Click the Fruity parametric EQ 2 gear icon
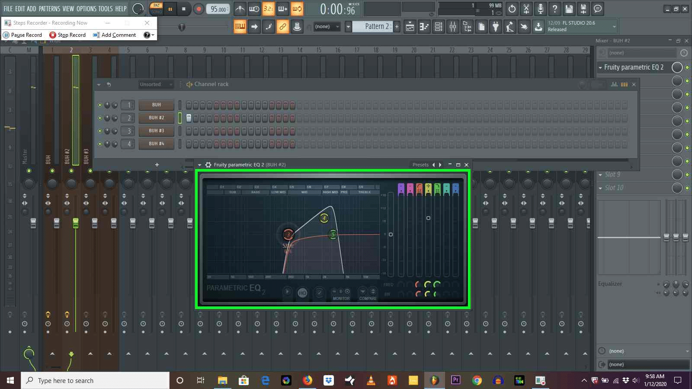 [208, 165]
